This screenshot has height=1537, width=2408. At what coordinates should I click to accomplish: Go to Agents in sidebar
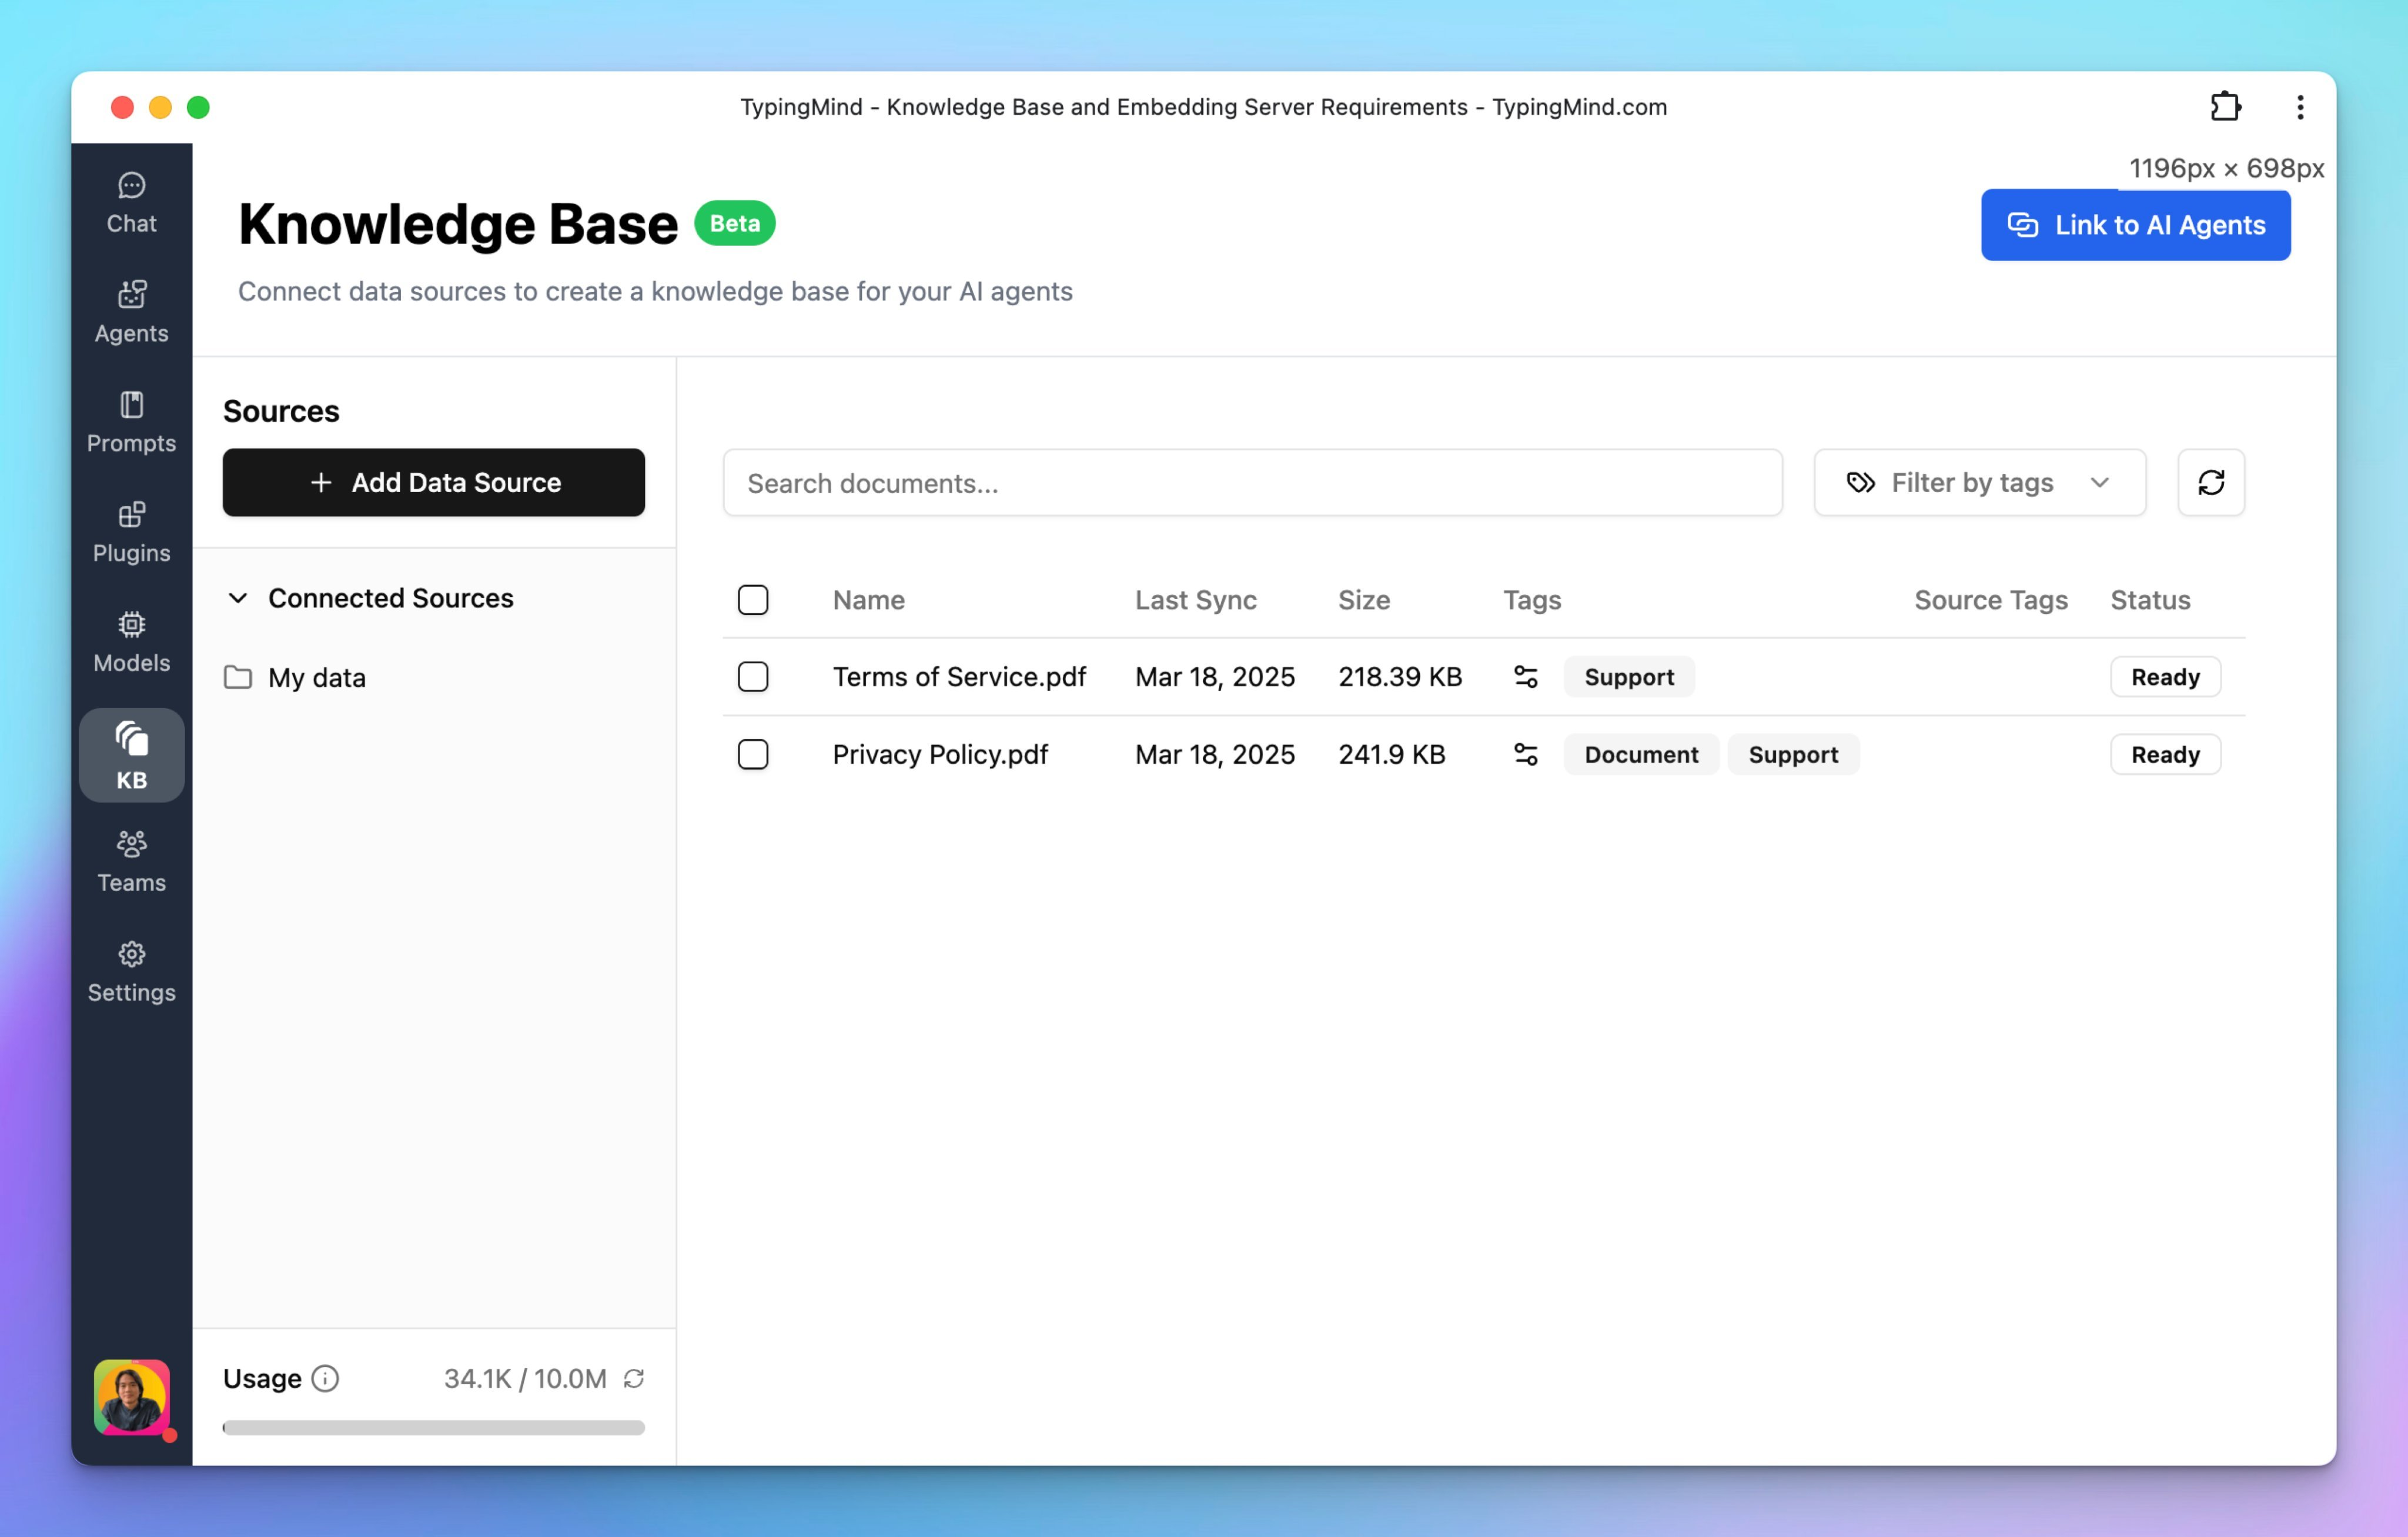point(131,312)
